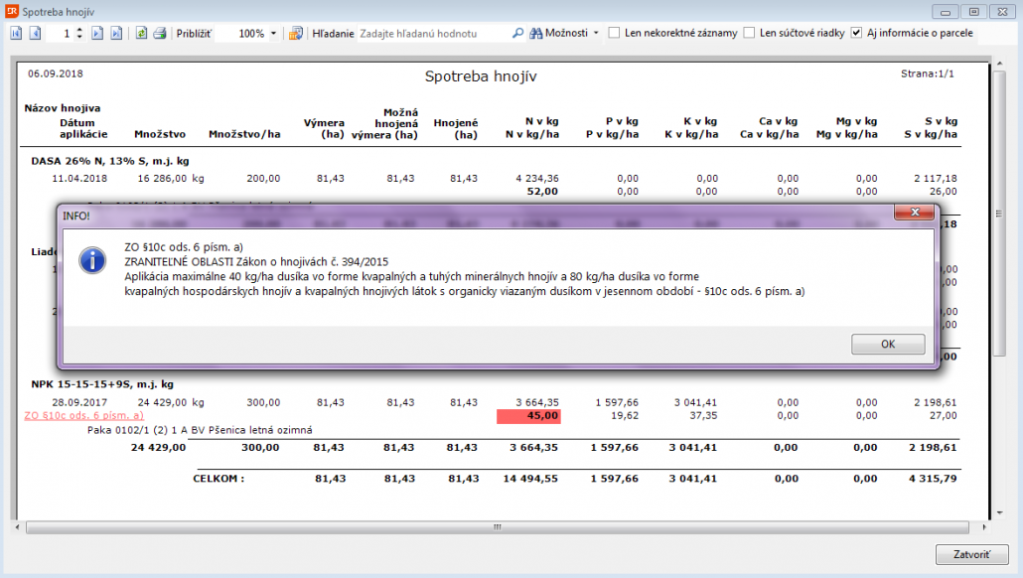
Task: Jump to the last report page
Action: tap(116, 34)
